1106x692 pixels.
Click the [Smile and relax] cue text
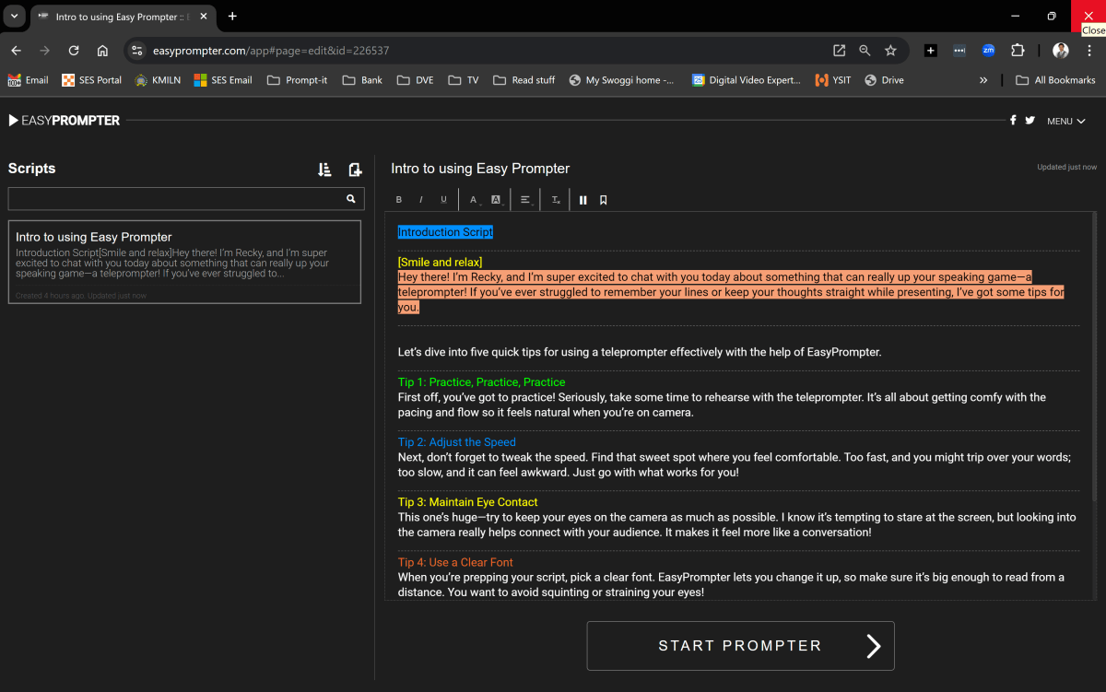[440, 263]
